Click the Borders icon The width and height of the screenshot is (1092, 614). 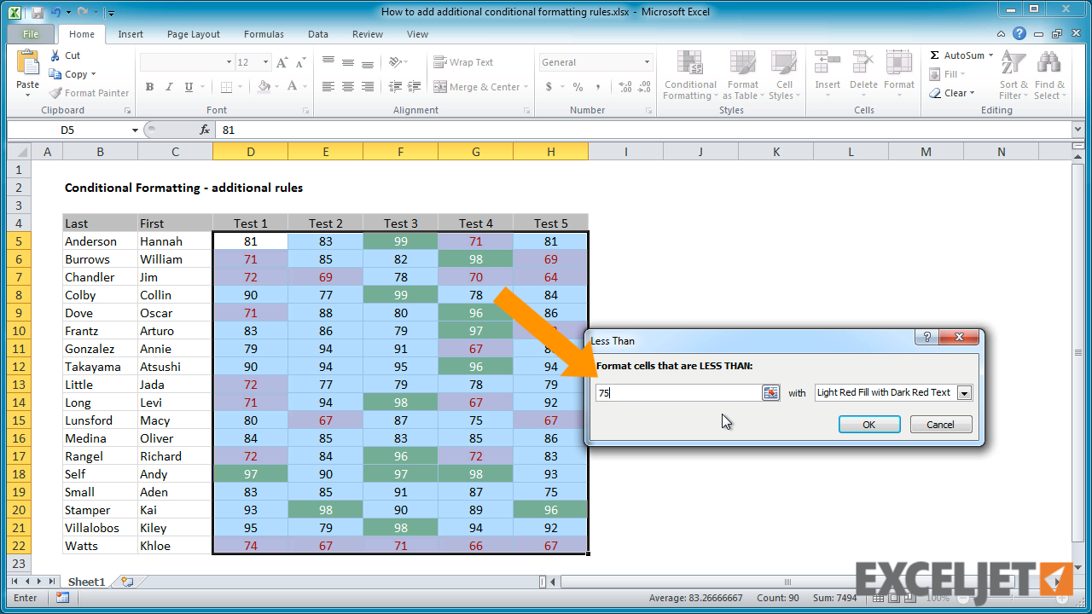225,87
